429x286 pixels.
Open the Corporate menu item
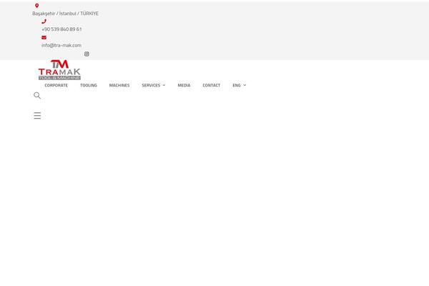tap(56, 85)
